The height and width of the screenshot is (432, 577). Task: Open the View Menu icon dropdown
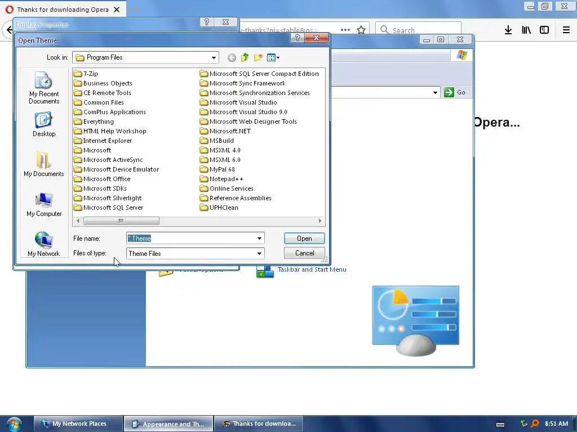273,57
